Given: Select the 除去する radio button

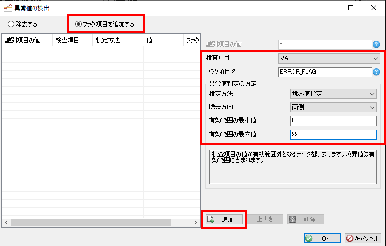Looking at the screenshot, I should point(22,24).
